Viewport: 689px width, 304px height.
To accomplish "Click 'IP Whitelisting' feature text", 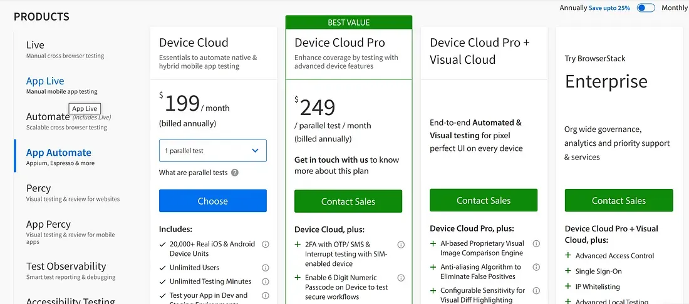I will (x=598, y=287).
